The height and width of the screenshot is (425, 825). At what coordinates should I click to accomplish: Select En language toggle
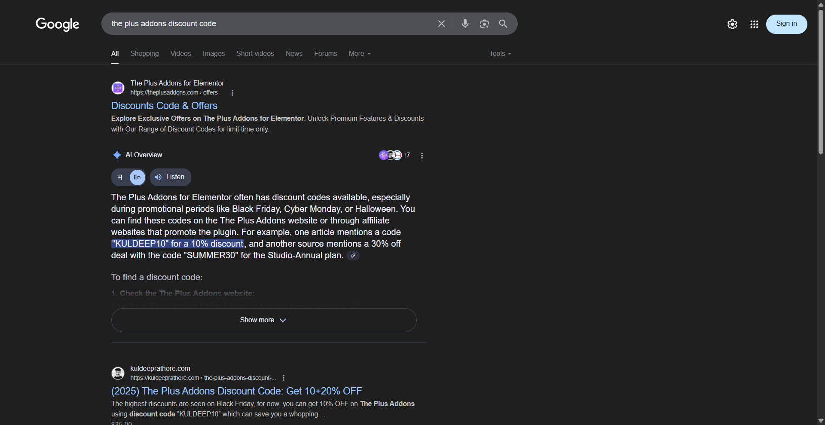click(137, 177)
